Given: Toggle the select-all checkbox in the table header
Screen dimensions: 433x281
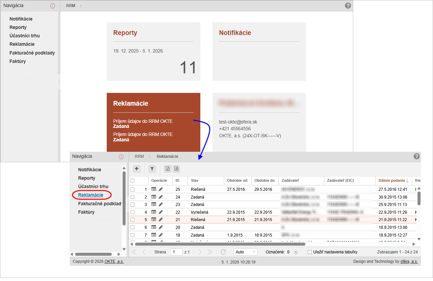Looking at the screenshot, I should 133,181.
